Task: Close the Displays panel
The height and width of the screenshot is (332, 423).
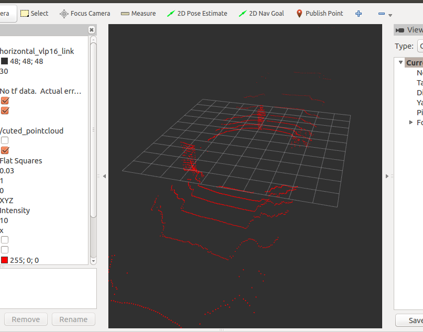Action: (x=92, y=30)
